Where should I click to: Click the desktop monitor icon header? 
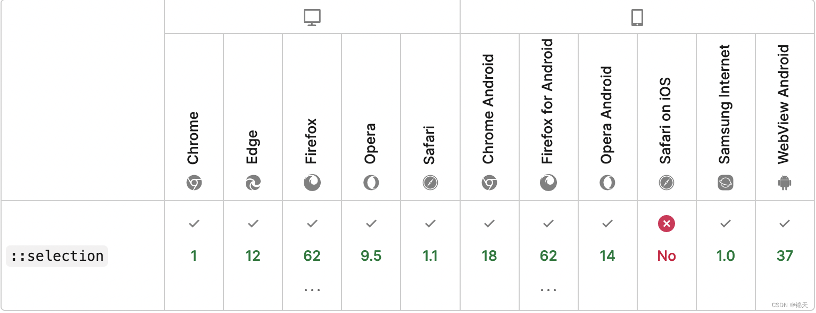(312, 18)
